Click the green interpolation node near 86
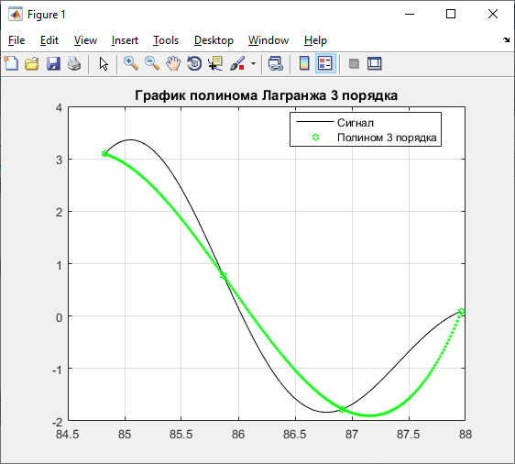This screenshot has width=515, height=464. (223, 275)
